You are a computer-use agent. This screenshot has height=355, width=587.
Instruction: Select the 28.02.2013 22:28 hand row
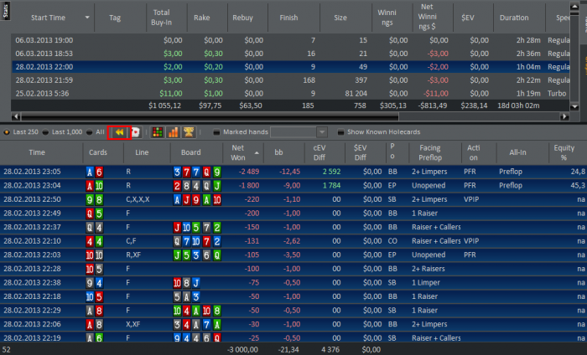[293, 269]
